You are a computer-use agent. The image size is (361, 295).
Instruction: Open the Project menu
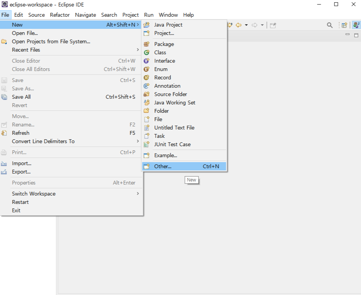130,15
